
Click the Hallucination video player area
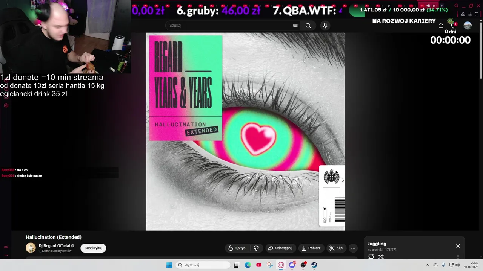(x=245, y=131)
